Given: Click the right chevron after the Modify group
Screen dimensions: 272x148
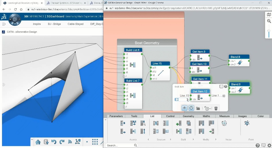Looking at the screenshot, I should [x=216, y=139].
